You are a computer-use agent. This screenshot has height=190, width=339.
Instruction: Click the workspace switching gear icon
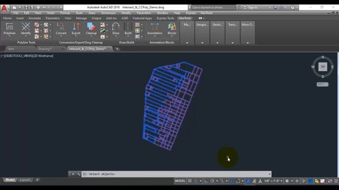click(x=287, y=181)
